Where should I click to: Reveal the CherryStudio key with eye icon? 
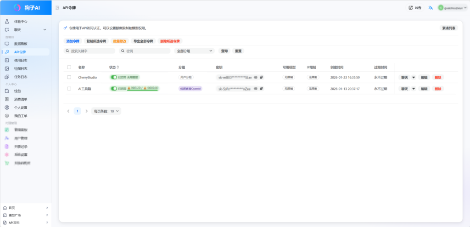point(256,77)
